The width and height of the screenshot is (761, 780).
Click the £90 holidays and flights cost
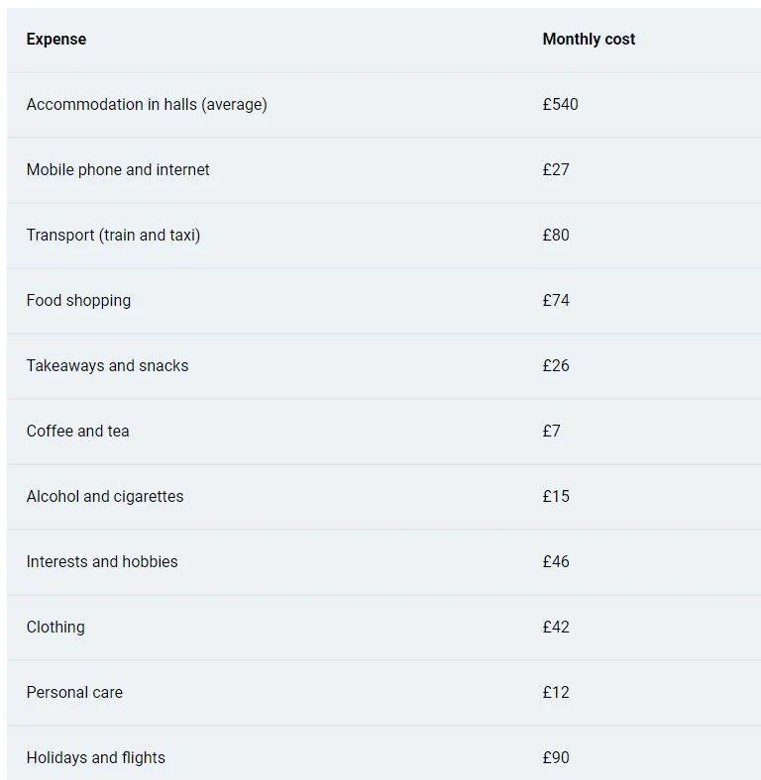556,758
